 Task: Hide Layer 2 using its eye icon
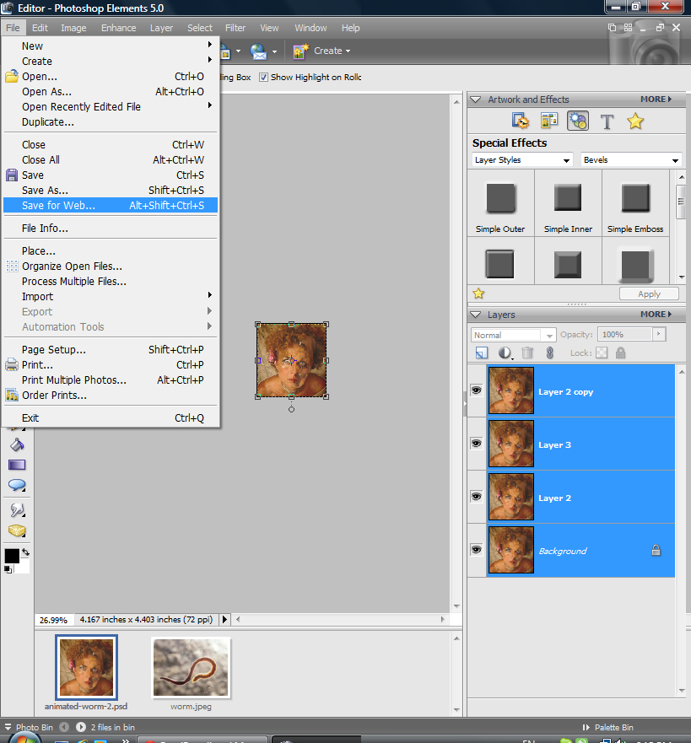(477, 497)
